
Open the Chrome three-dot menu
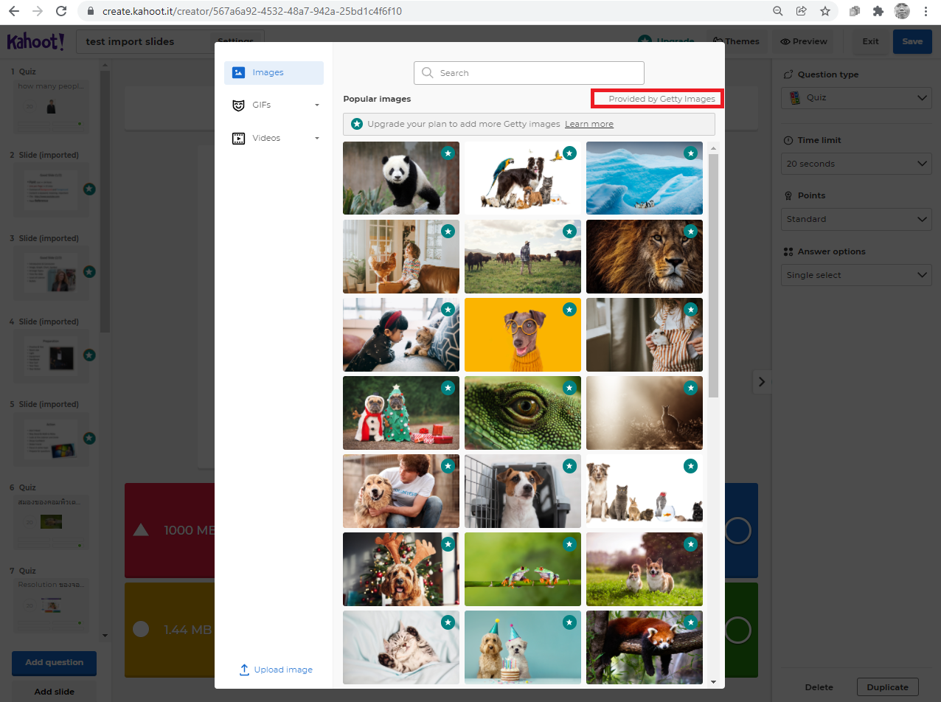pyautogui.click(x=926, y=11)
